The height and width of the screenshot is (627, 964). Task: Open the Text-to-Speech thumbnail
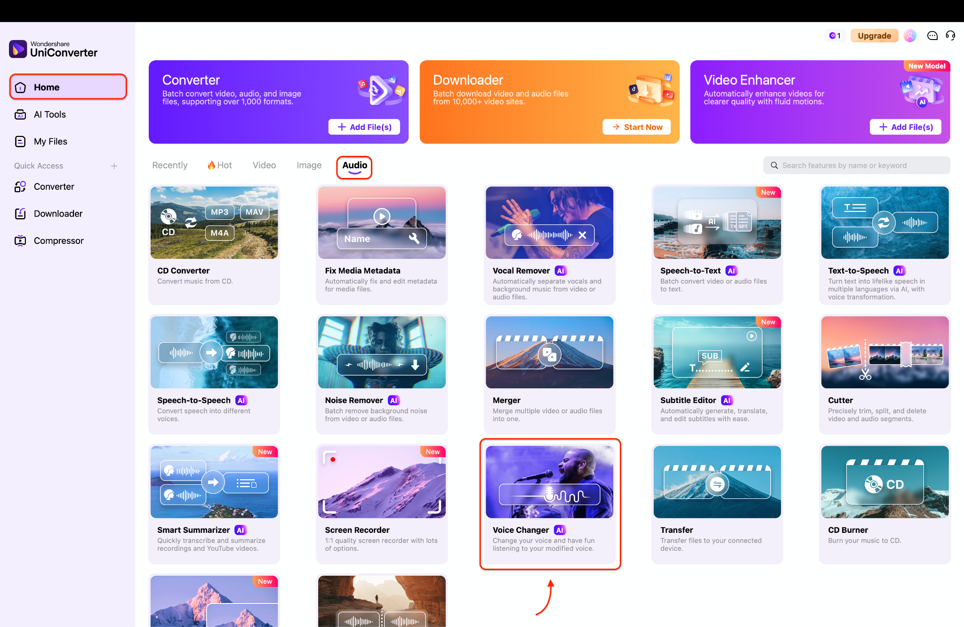point(885,223)
